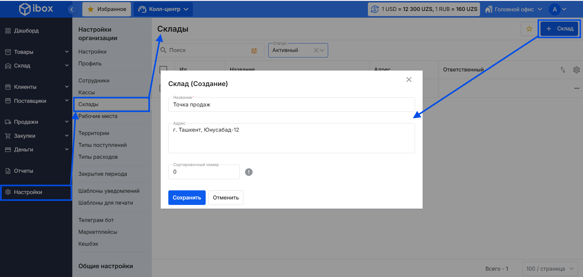Click the Отменить button

click(226, 198)
